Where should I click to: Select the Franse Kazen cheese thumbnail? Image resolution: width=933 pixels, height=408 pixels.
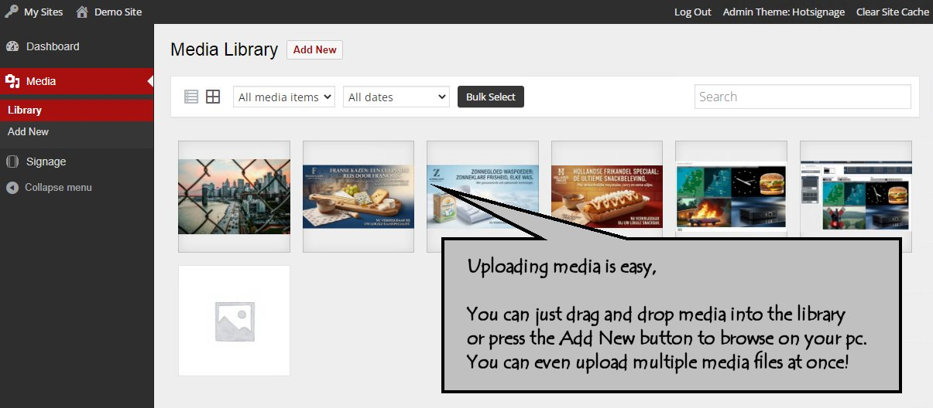[358, 196]
